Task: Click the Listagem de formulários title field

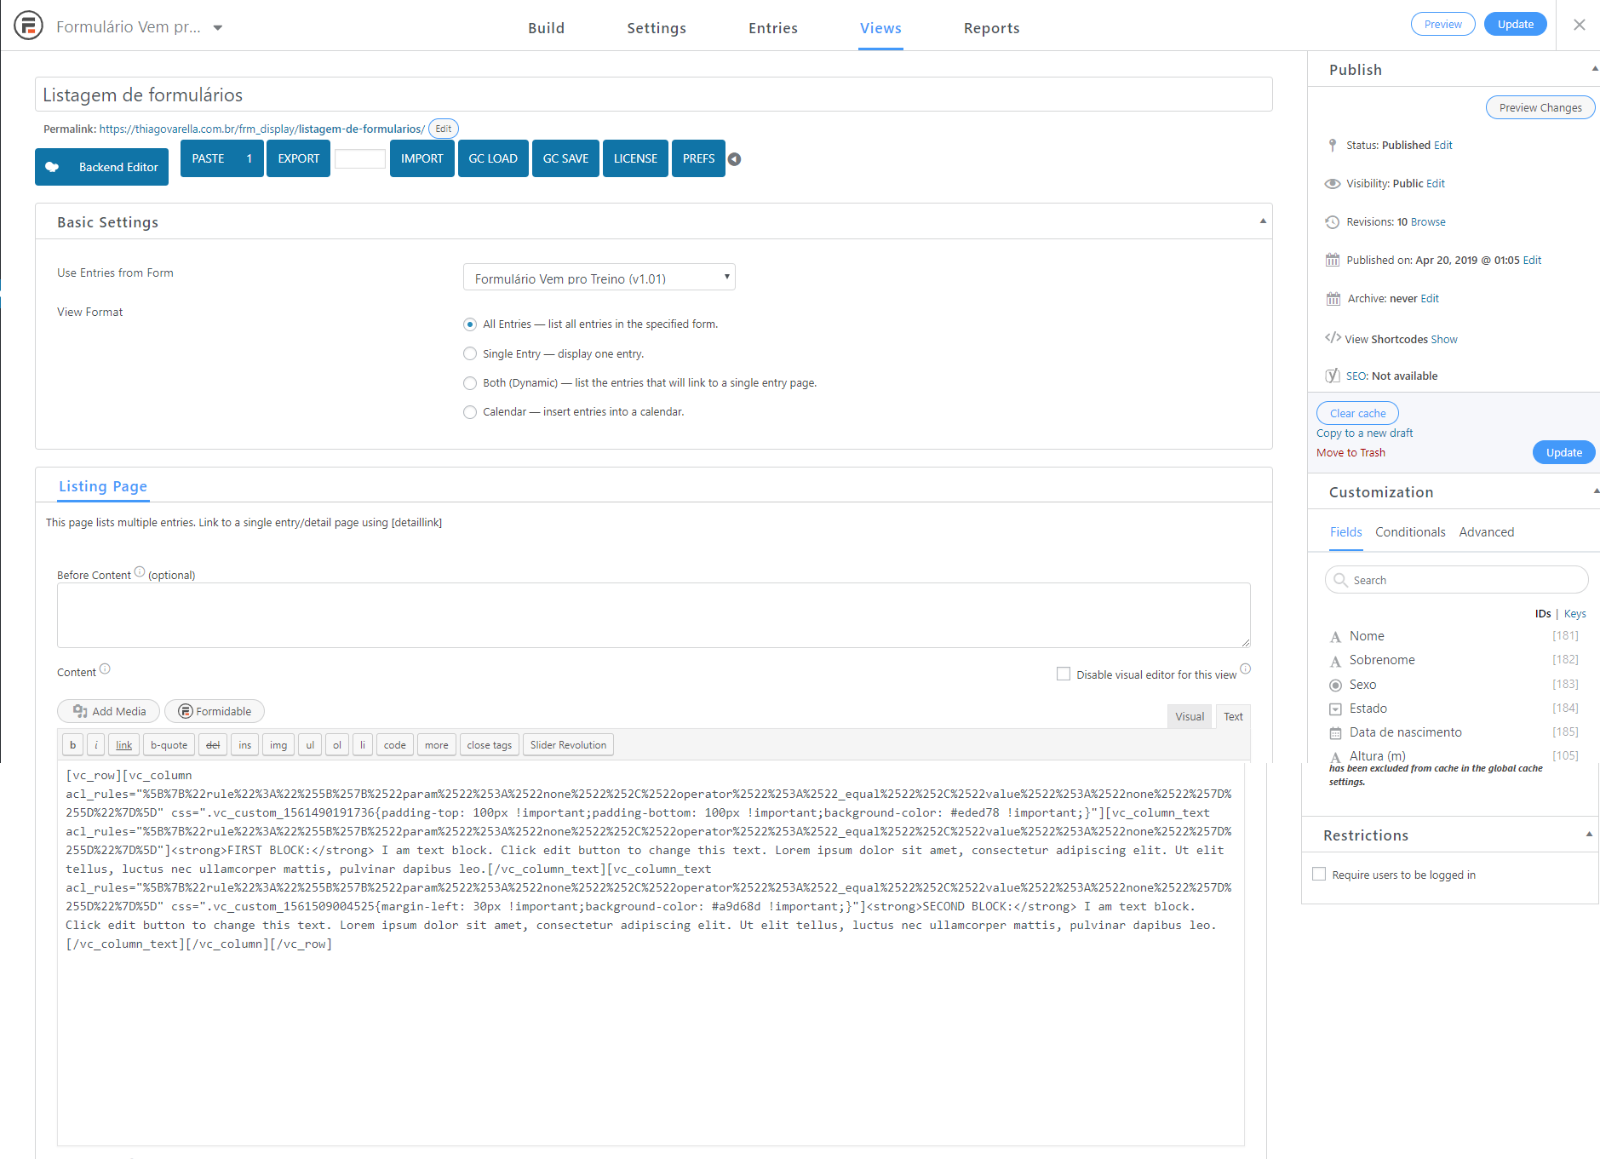Action: point(654,95)
